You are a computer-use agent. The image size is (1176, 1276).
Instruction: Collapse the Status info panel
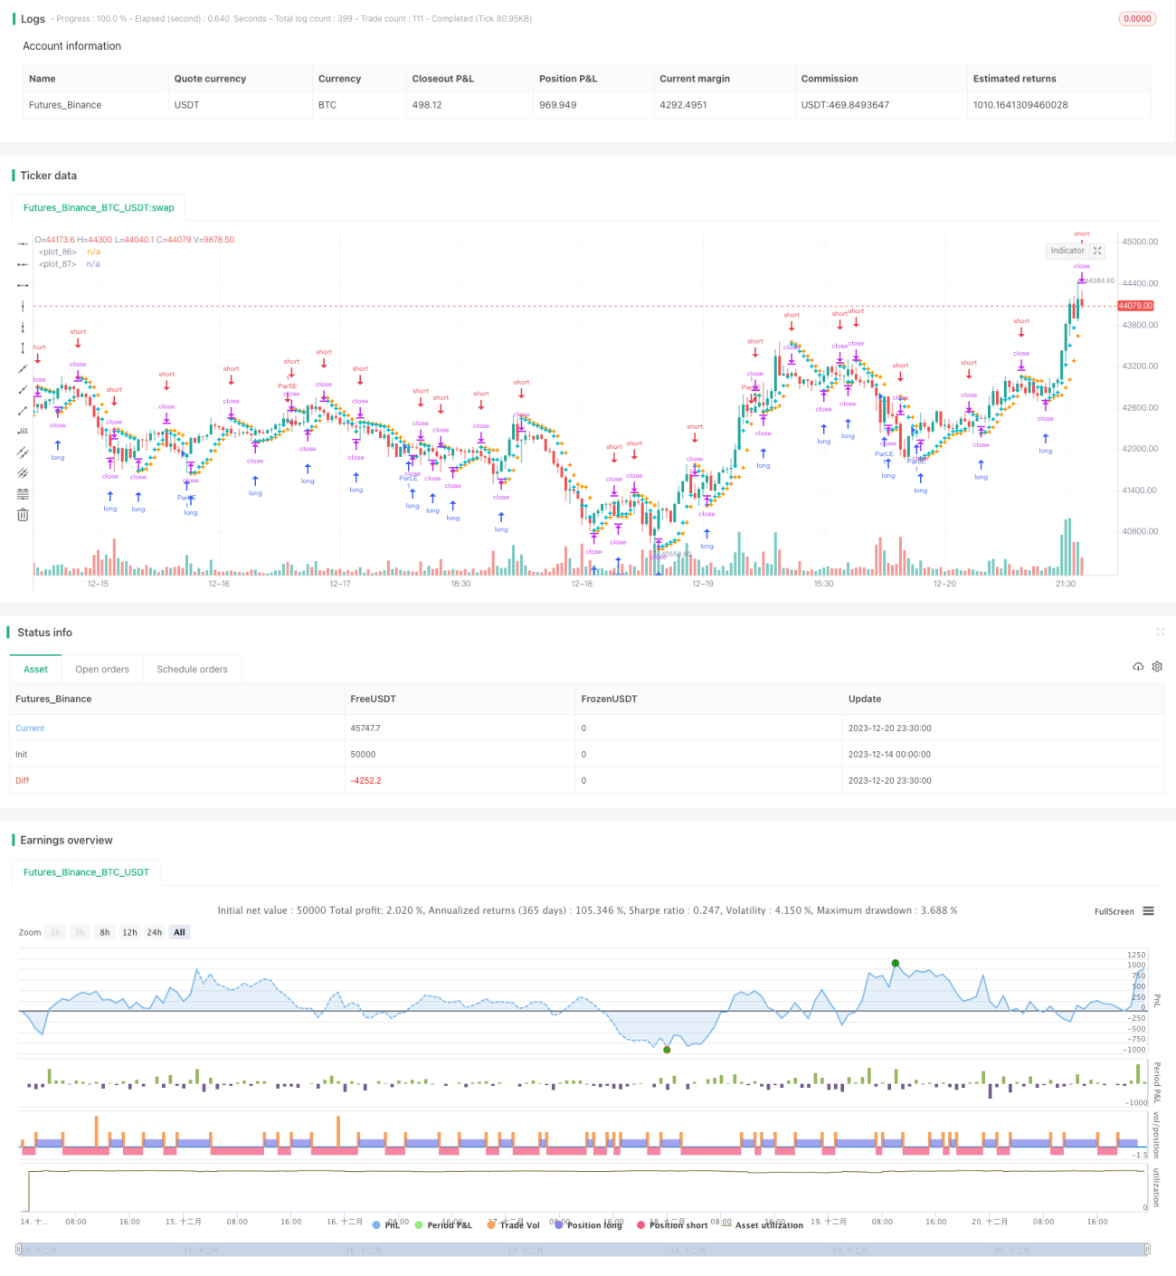(1160, 632)
